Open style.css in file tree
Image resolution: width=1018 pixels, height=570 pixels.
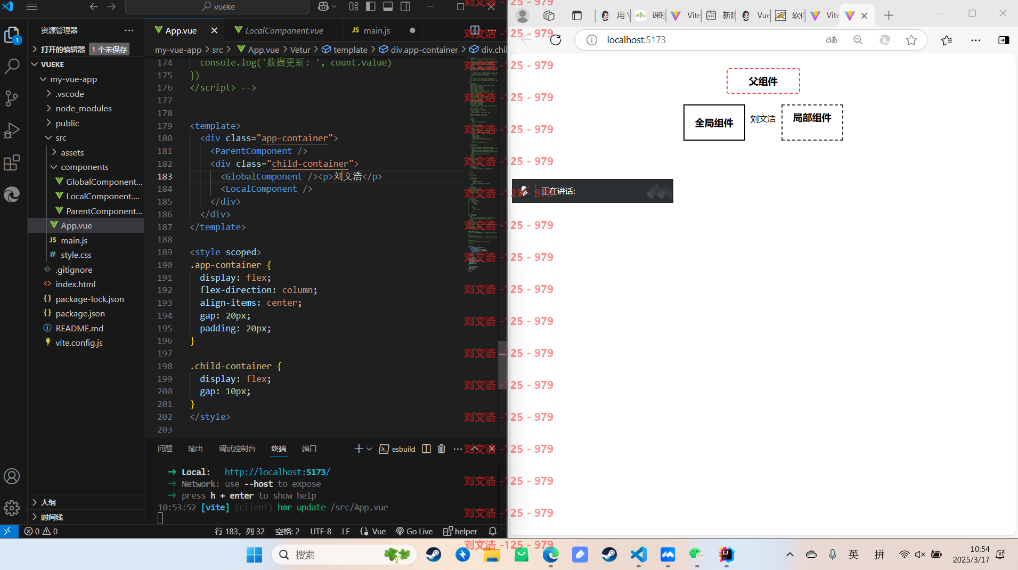tap(86, 255)
